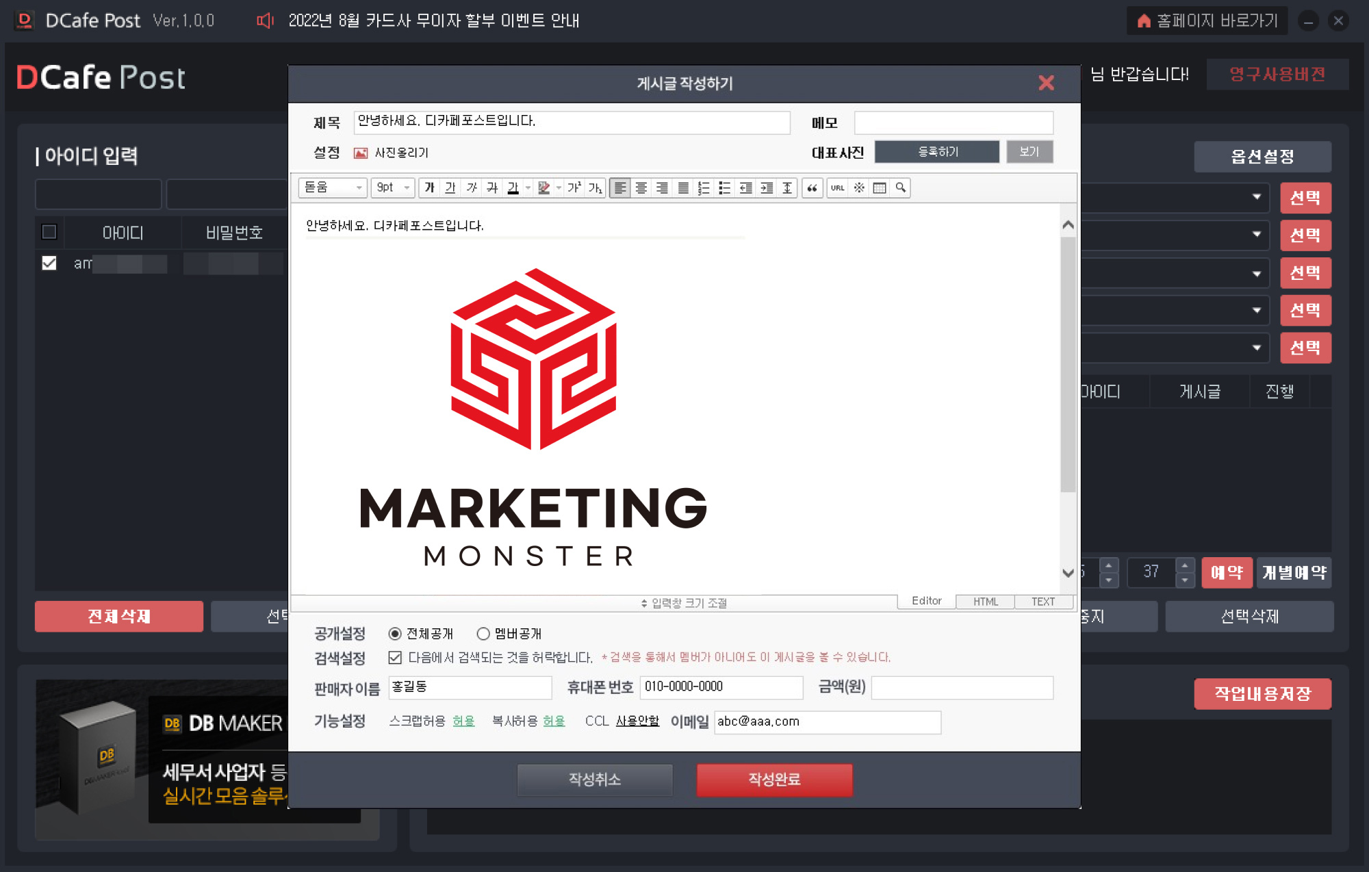Apply subscript formatting

[x=595, y=188]
